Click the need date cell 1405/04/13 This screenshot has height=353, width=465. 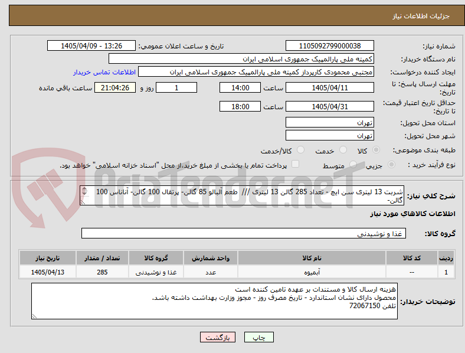[48, 272]
